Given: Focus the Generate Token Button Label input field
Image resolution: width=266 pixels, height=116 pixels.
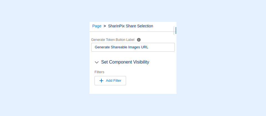Looking at the screenshot, I should point(133,47).
